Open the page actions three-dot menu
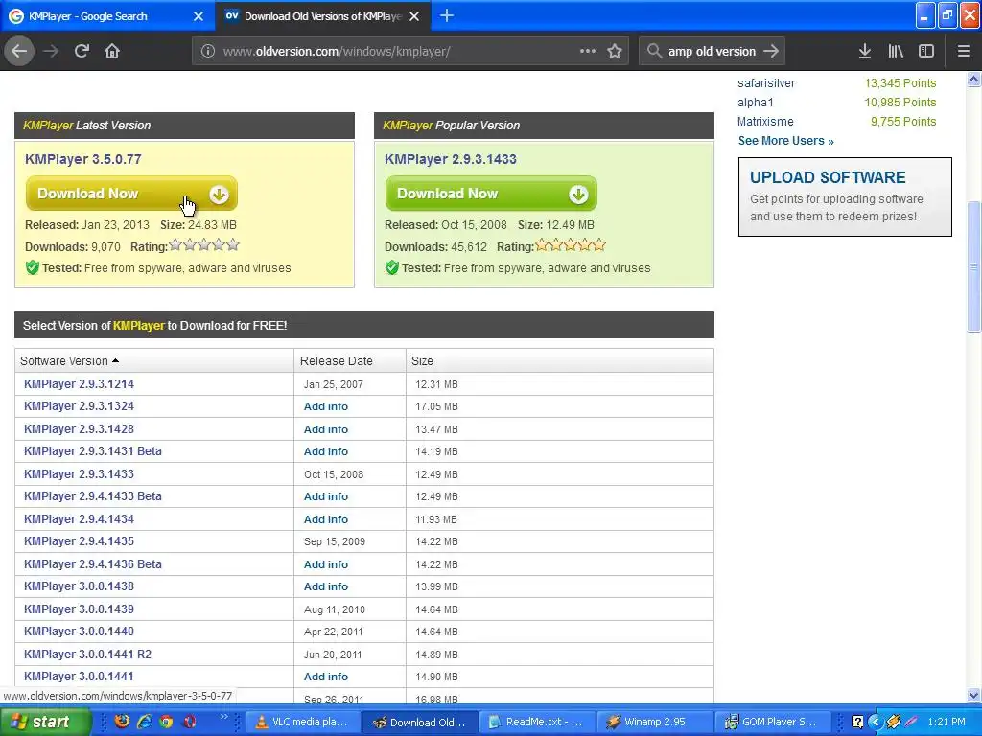This screenshot has height=736, width=982. point(588,52)
